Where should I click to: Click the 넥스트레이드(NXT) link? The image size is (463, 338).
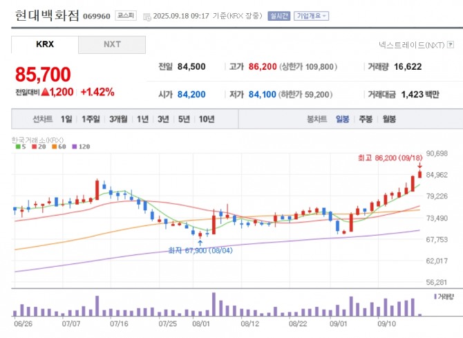click(412, 45)
